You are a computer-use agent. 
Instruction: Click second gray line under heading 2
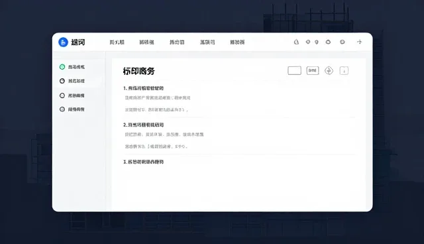[156, 147]
